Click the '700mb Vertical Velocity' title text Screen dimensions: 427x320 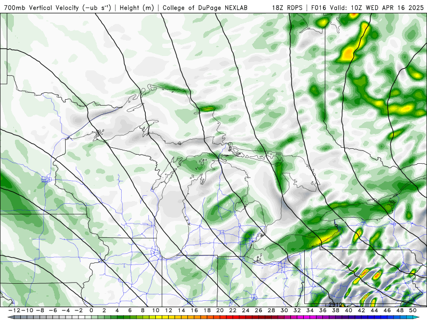click(x=42, y=8)
